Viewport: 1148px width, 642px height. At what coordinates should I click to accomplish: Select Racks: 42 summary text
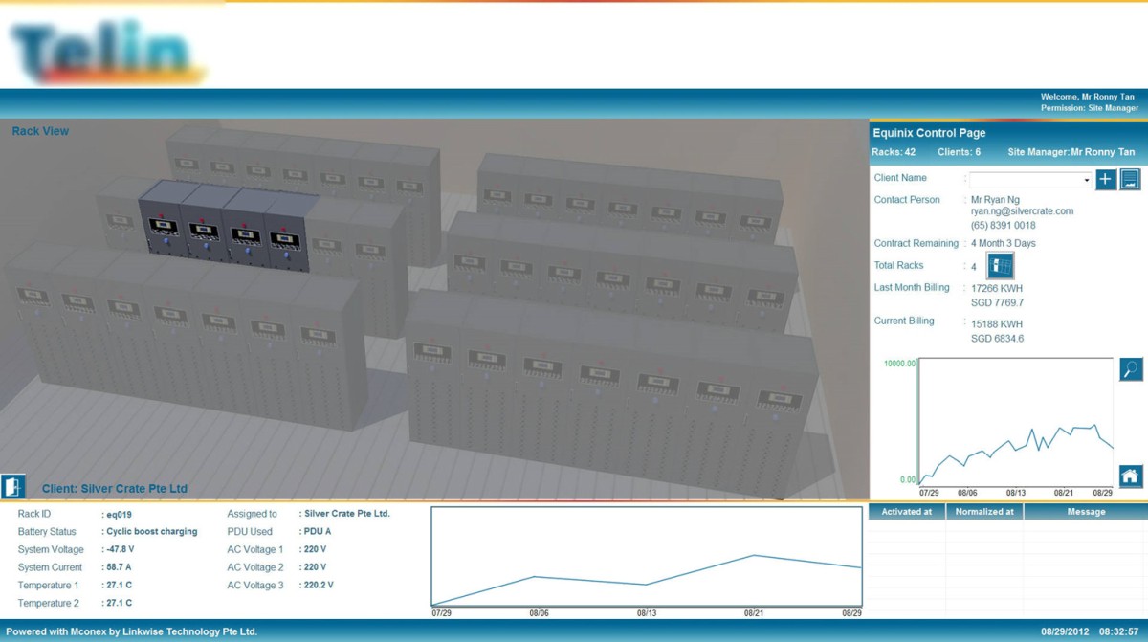pyautogui.click(x=894, y=152)
